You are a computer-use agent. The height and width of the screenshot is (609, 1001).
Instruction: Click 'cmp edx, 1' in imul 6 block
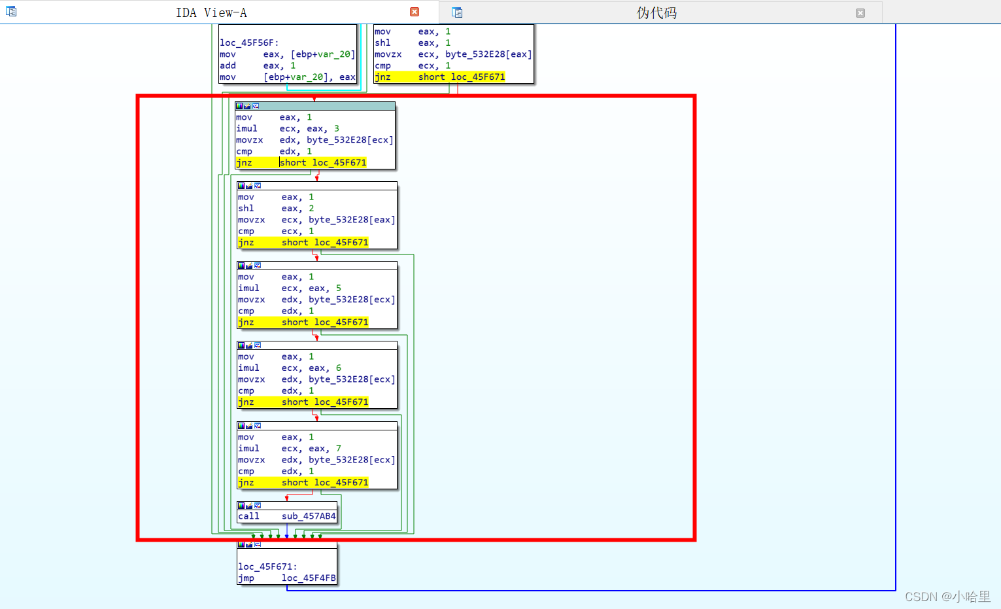click(x=276, y=391)
